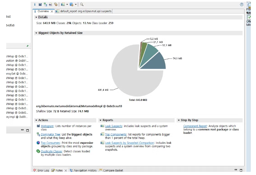Minimize the bottom Notes panel
The image size is (256, 175).
tap(236, 170)
